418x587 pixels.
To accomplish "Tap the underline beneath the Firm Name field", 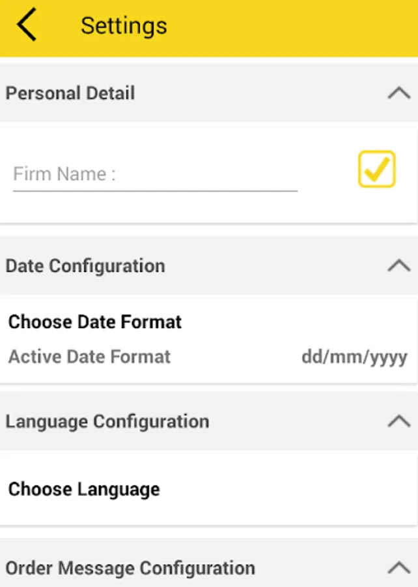I will (x=155, y=191).
